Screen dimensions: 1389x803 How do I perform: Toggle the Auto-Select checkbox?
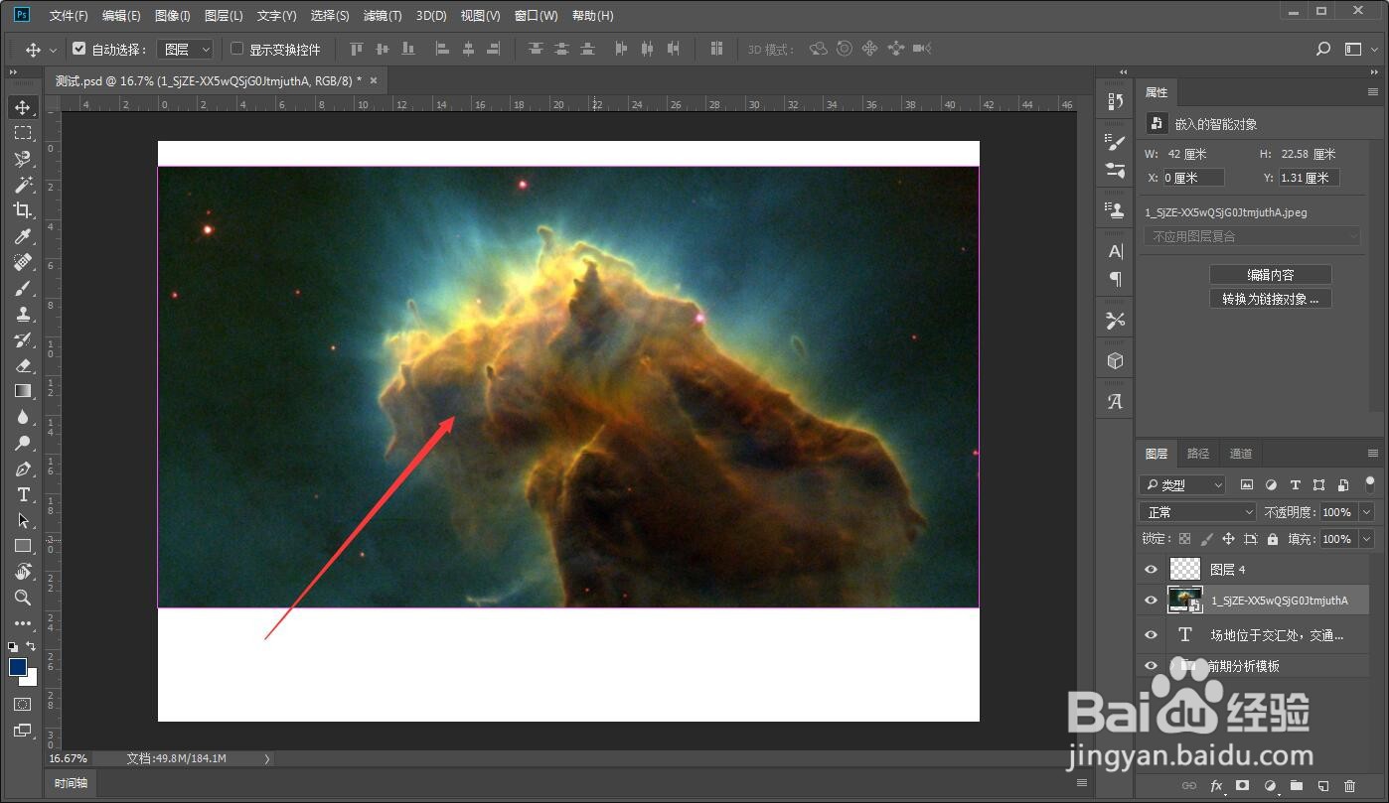click(79, 49)
